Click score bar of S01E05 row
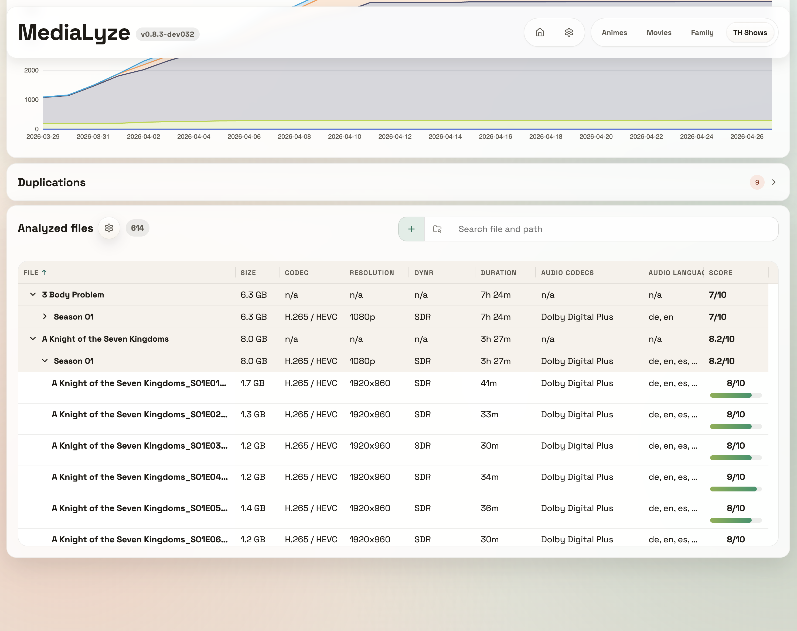Image resolution: width=797 pixels, height=631 pixels. point(736,521)
